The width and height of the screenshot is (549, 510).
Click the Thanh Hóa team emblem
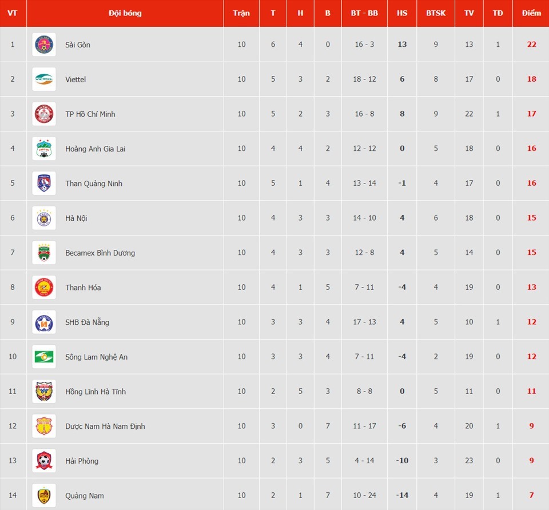pos(44,287)
